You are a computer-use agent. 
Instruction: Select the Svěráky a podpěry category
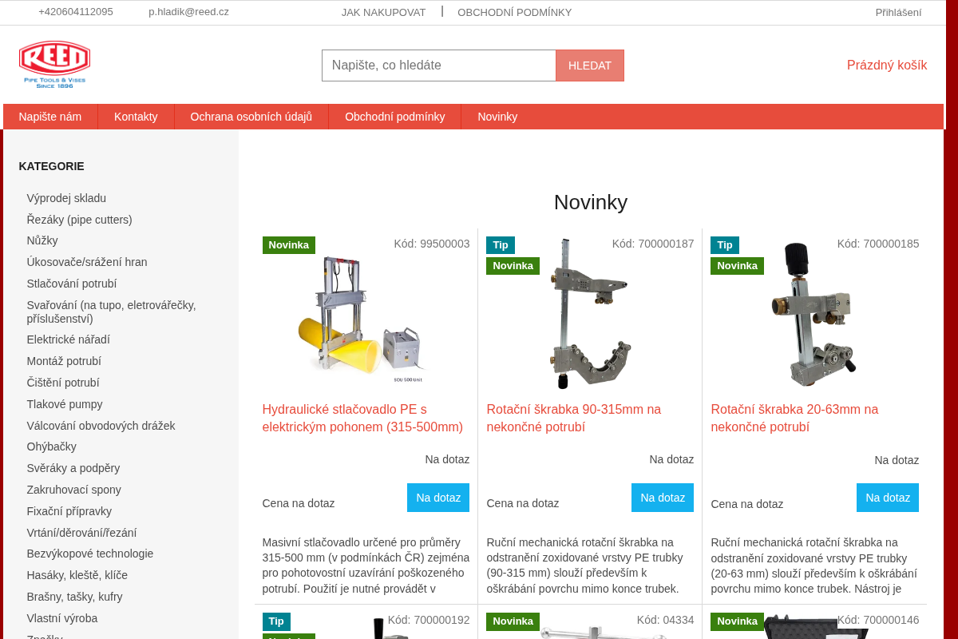coord(73,468)
